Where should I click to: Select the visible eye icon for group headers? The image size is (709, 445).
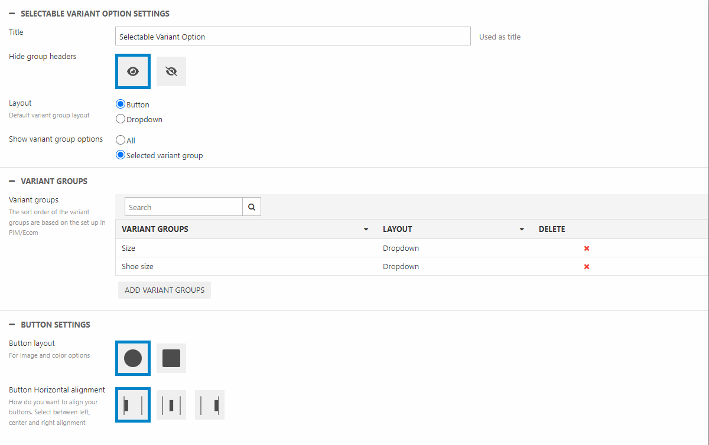tap(133, 71)
